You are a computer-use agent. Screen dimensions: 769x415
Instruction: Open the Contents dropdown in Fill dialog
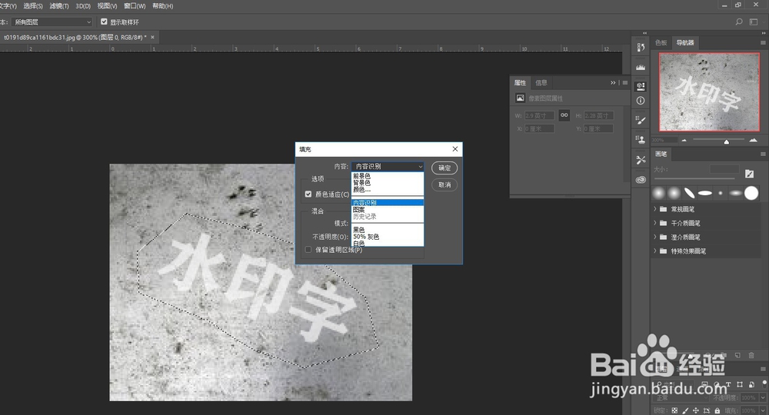388,167
